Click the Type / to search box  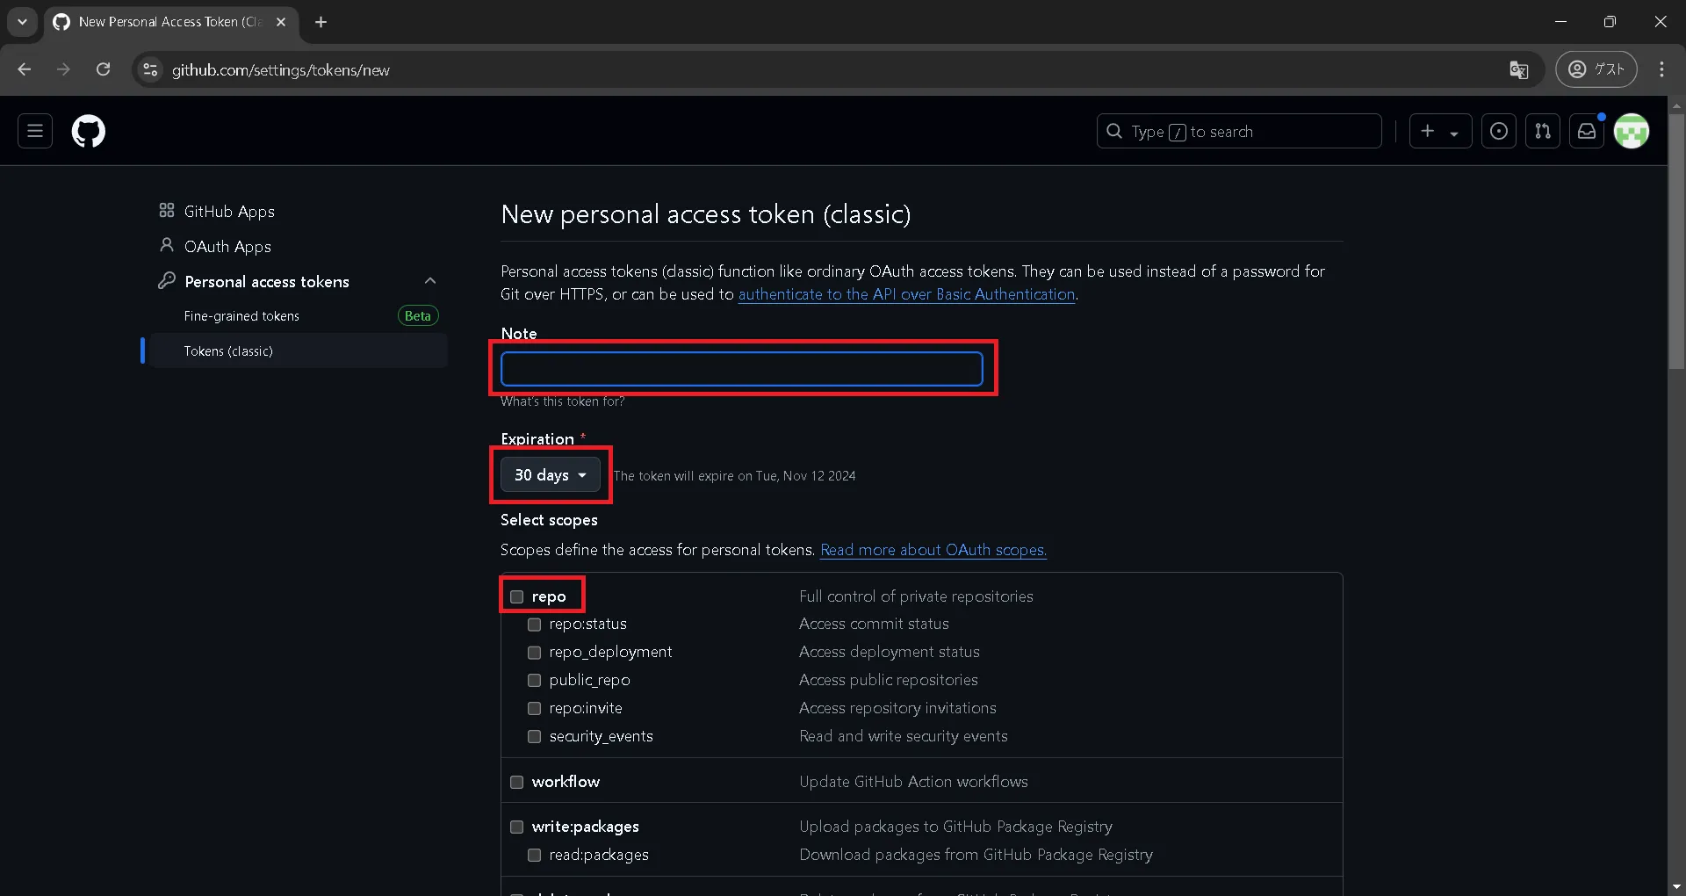point(1239,131)
